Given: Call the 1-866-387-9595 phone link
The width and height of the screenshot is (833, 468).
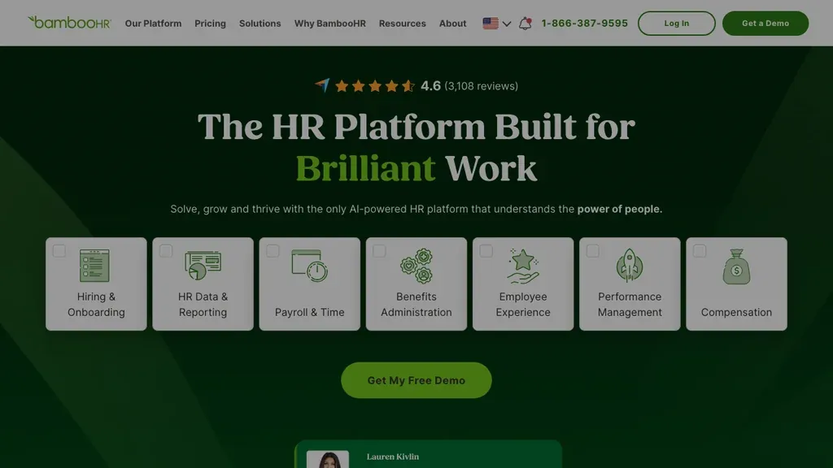Looking at the screenshot, I should click(584, 24).
